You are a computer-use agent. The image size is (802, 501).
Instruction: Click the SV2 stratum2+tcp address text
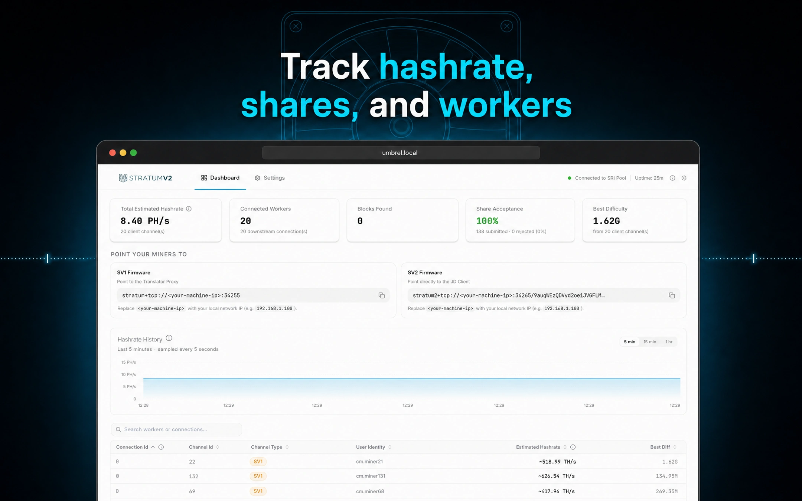tap(509, 295)
